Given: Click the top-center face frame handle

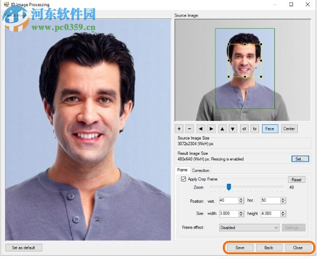Looking at the screenshot, I should [x=245, y=44].
